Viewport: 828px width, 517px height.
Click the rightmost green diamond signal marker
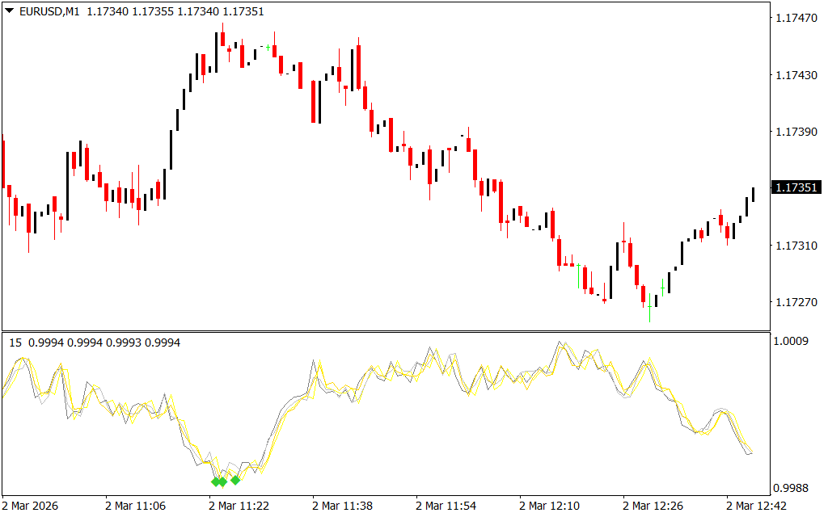click(235, 481)
